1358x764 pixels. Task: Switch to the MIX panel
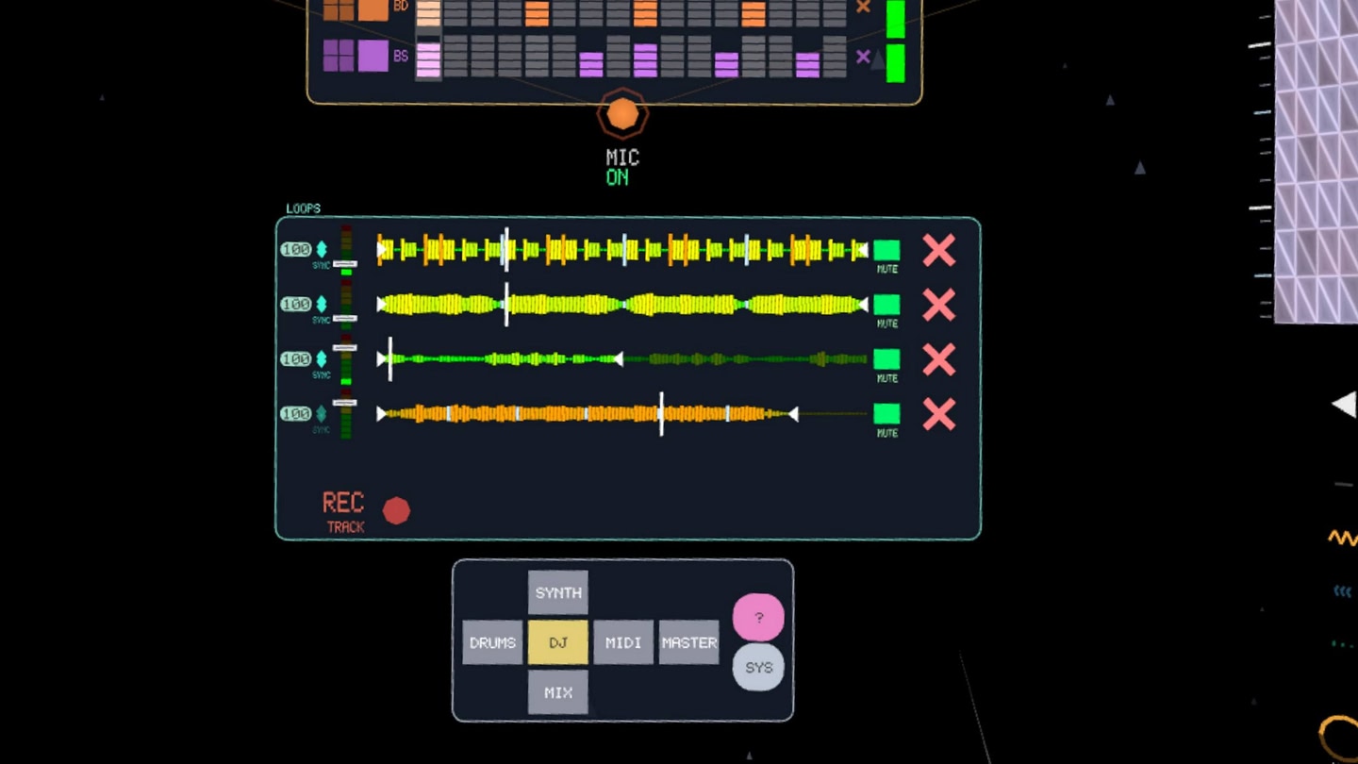(558, 692)
